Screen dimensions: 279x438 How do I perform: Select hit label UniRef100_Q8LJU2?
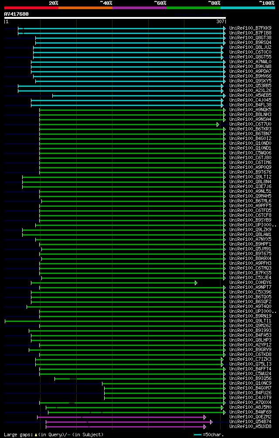(x=250, y=48)
